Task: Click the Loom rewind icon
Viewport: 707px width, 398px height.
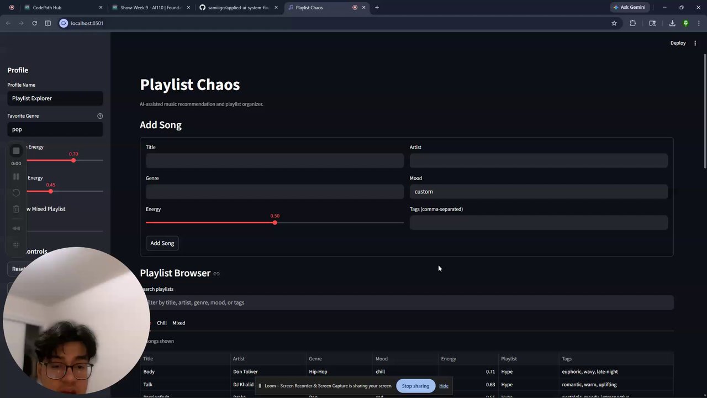Action: tap(16, 228)
